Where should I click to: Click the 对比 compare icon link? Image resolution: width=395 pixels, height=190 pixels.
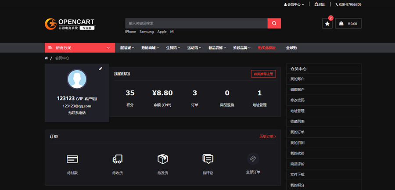click(320, 4)
